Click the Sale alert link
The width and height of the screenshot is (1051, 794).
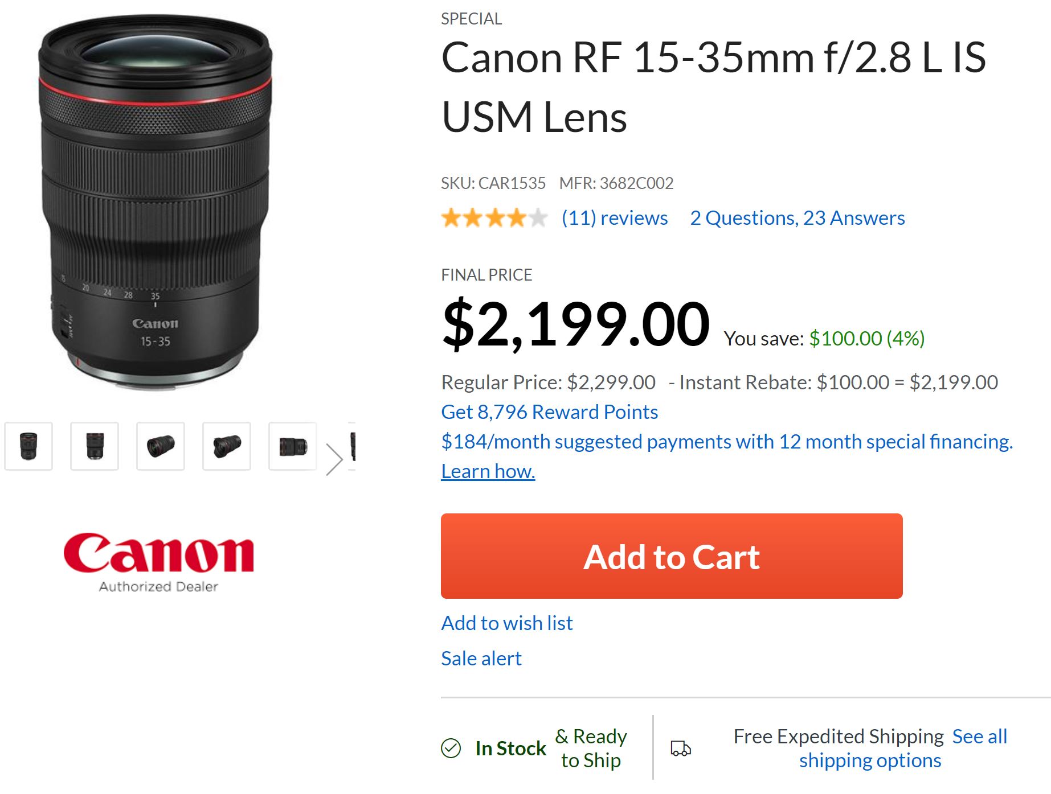pyautogui.click(x=481, y=659)
